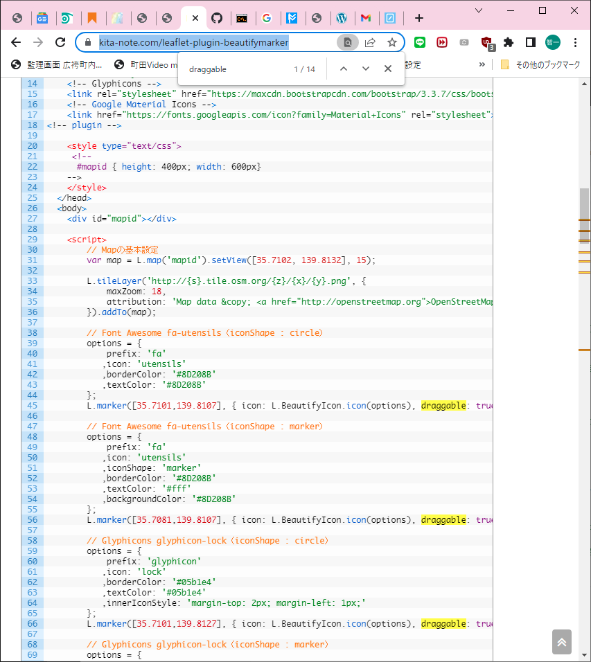The width and height of the screenshot is (591, 662).
Task: Switch to the GitHub tab
Action: [x=217, y=18]
